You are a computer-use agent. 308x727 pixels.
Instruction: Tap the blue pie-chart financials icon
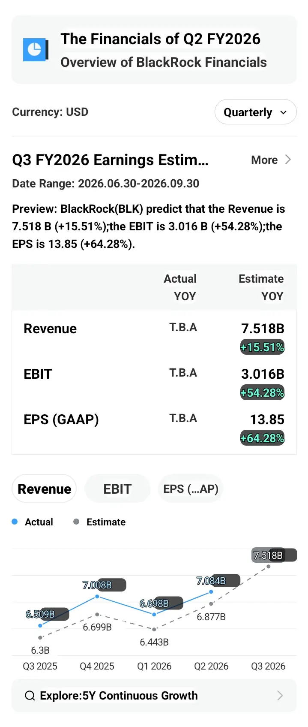tap(36, 50)
